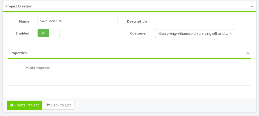Click the gear icon in Create Project
Viewport: 259px width, 116px height.
click(12, 105)
